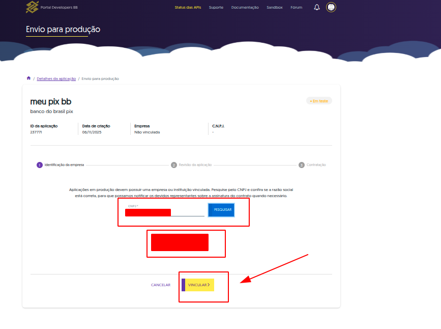Click step 2 circle Revisão da aplicação

[174, 165]
